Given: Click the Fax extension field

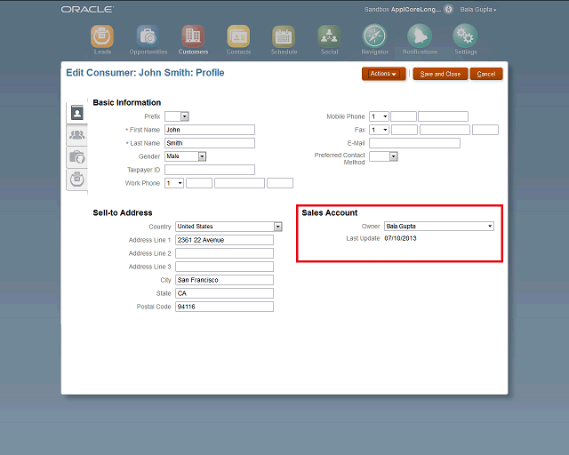Looking at the screenshot, I should 485,130.
